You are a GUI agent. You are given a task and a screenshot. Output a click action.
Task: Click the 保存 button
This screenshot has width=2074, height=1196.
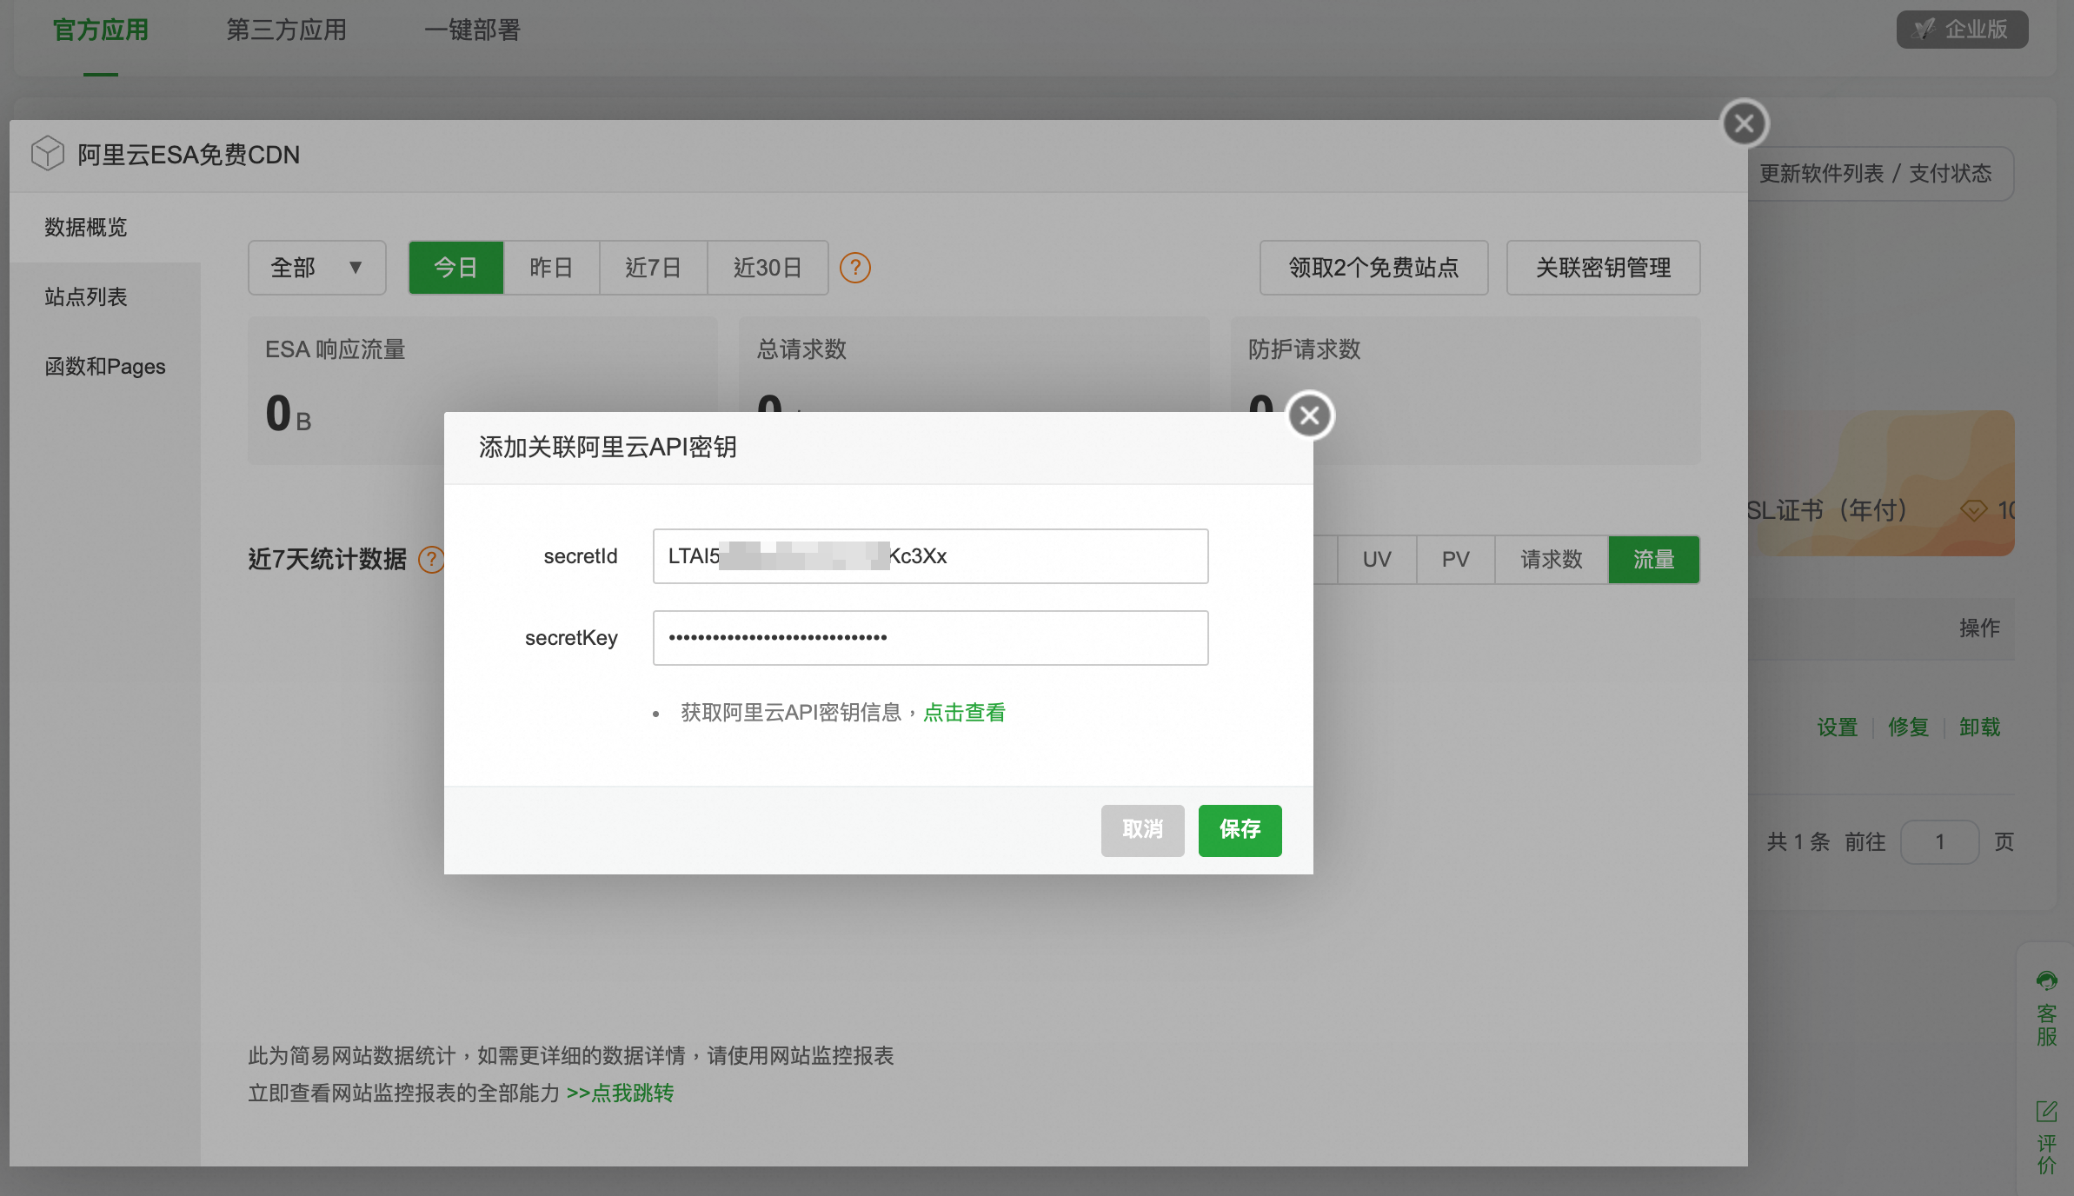point(1239,830)
